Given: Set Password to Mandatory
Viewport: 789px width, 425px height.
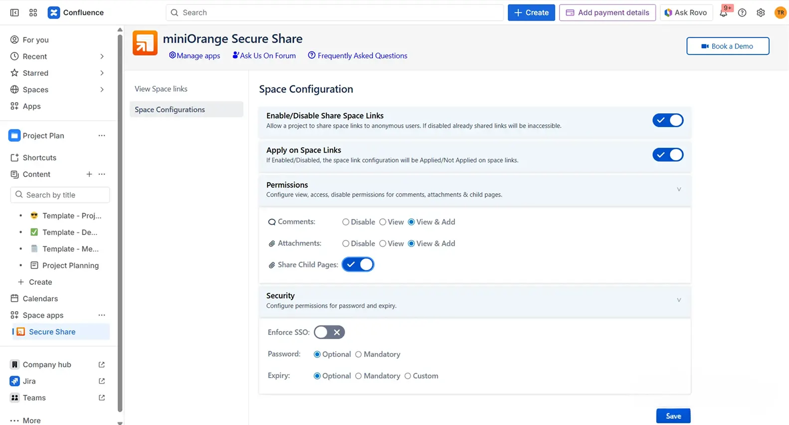Looking at the screenshot, I should click(x=358, y=354).
